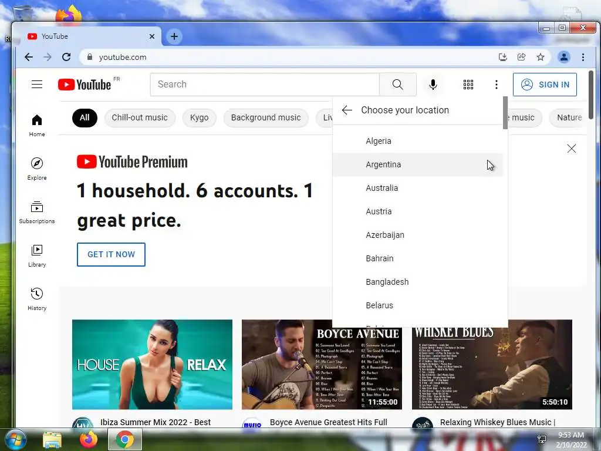This screenshot has width=601, height=451.
Task: Start voice search with microphone icon
Action: tap(433, 85)
